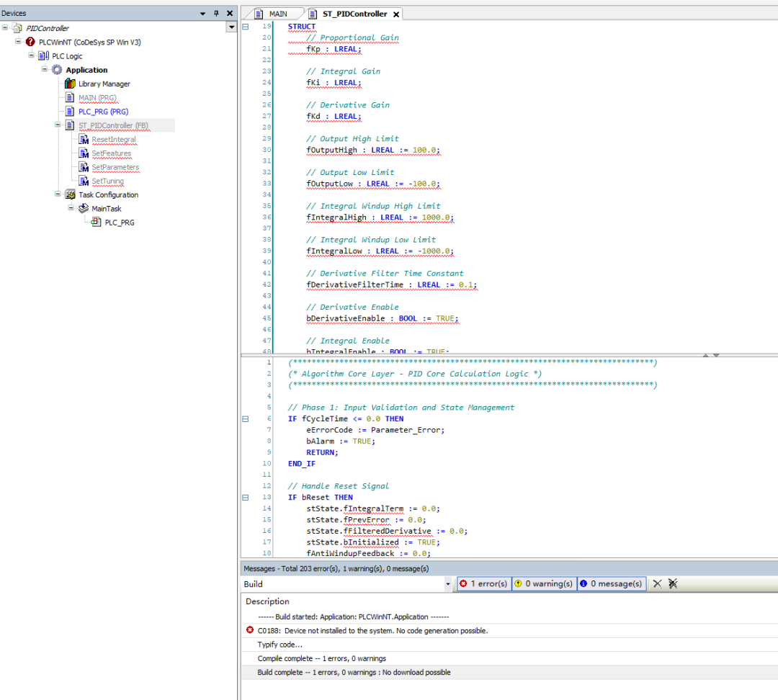Screen dimensions: 778x700
Task: Pin the Devices panel
Action: click(216, 14)
